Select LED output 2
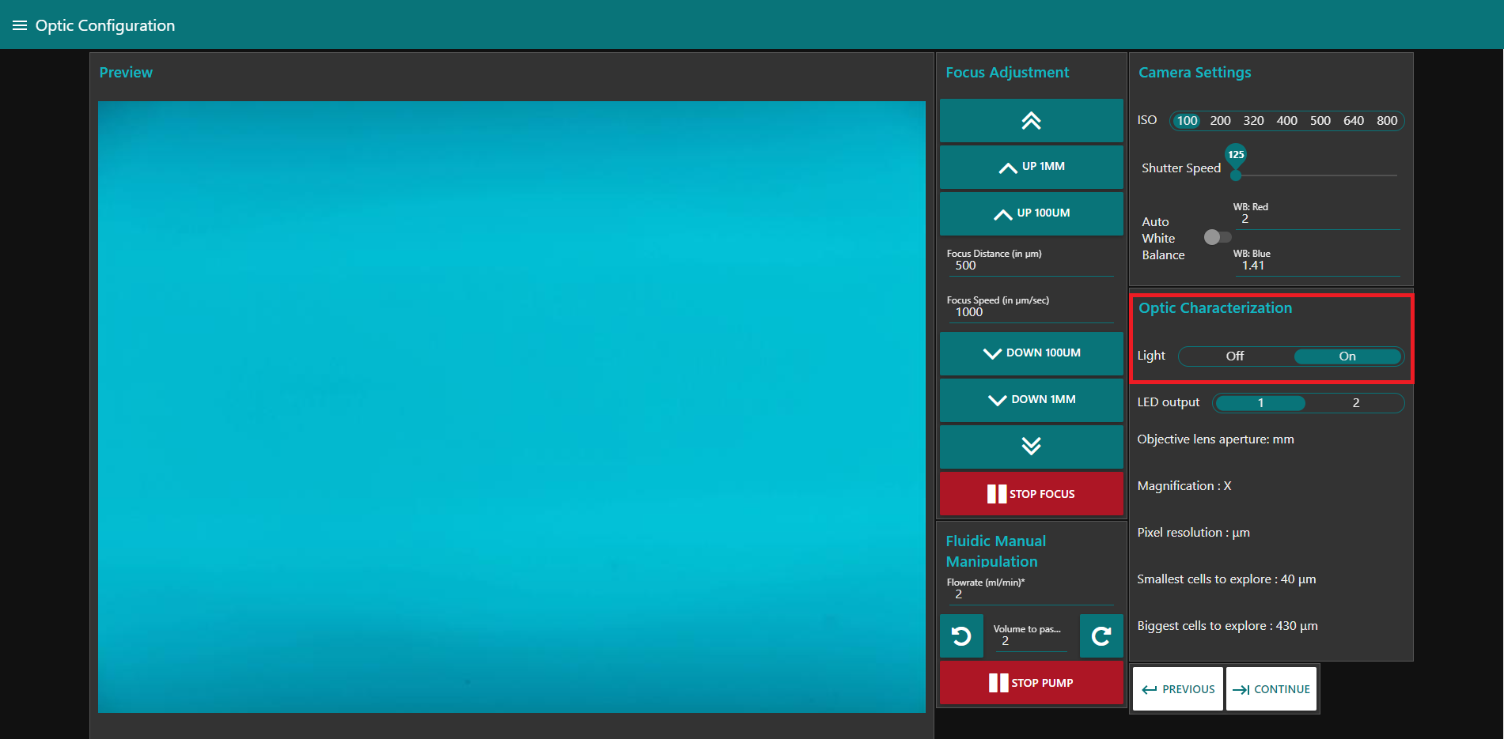 pyautogui.click(x=1355, y=403)
